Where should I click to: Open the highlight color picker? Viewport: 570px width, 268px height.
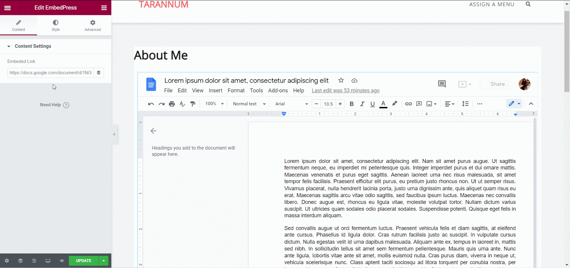pyautogui.click(x=394, y=104)
